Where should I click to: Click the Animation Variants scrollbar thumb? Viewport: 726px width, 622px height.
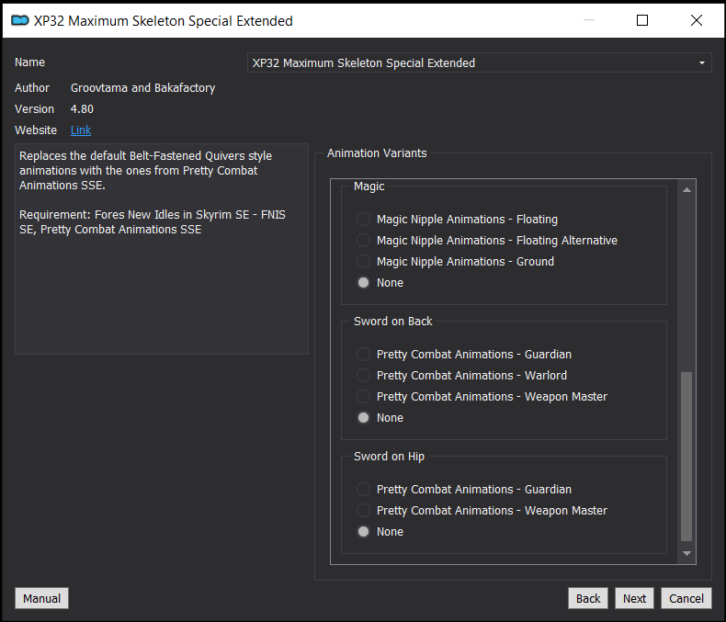[687, 457]
